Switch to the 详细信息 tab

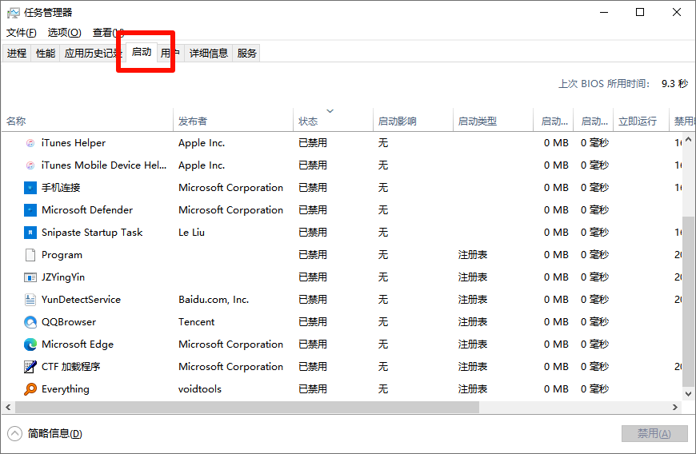(208, 54)
